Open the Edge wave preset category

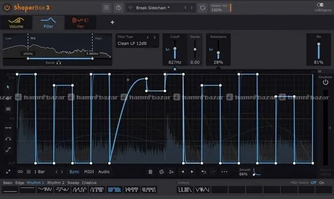click(x=20, y=183)
